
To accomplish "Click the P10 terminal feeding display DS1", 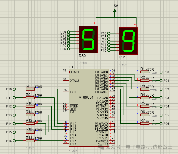I will point(109,33).
